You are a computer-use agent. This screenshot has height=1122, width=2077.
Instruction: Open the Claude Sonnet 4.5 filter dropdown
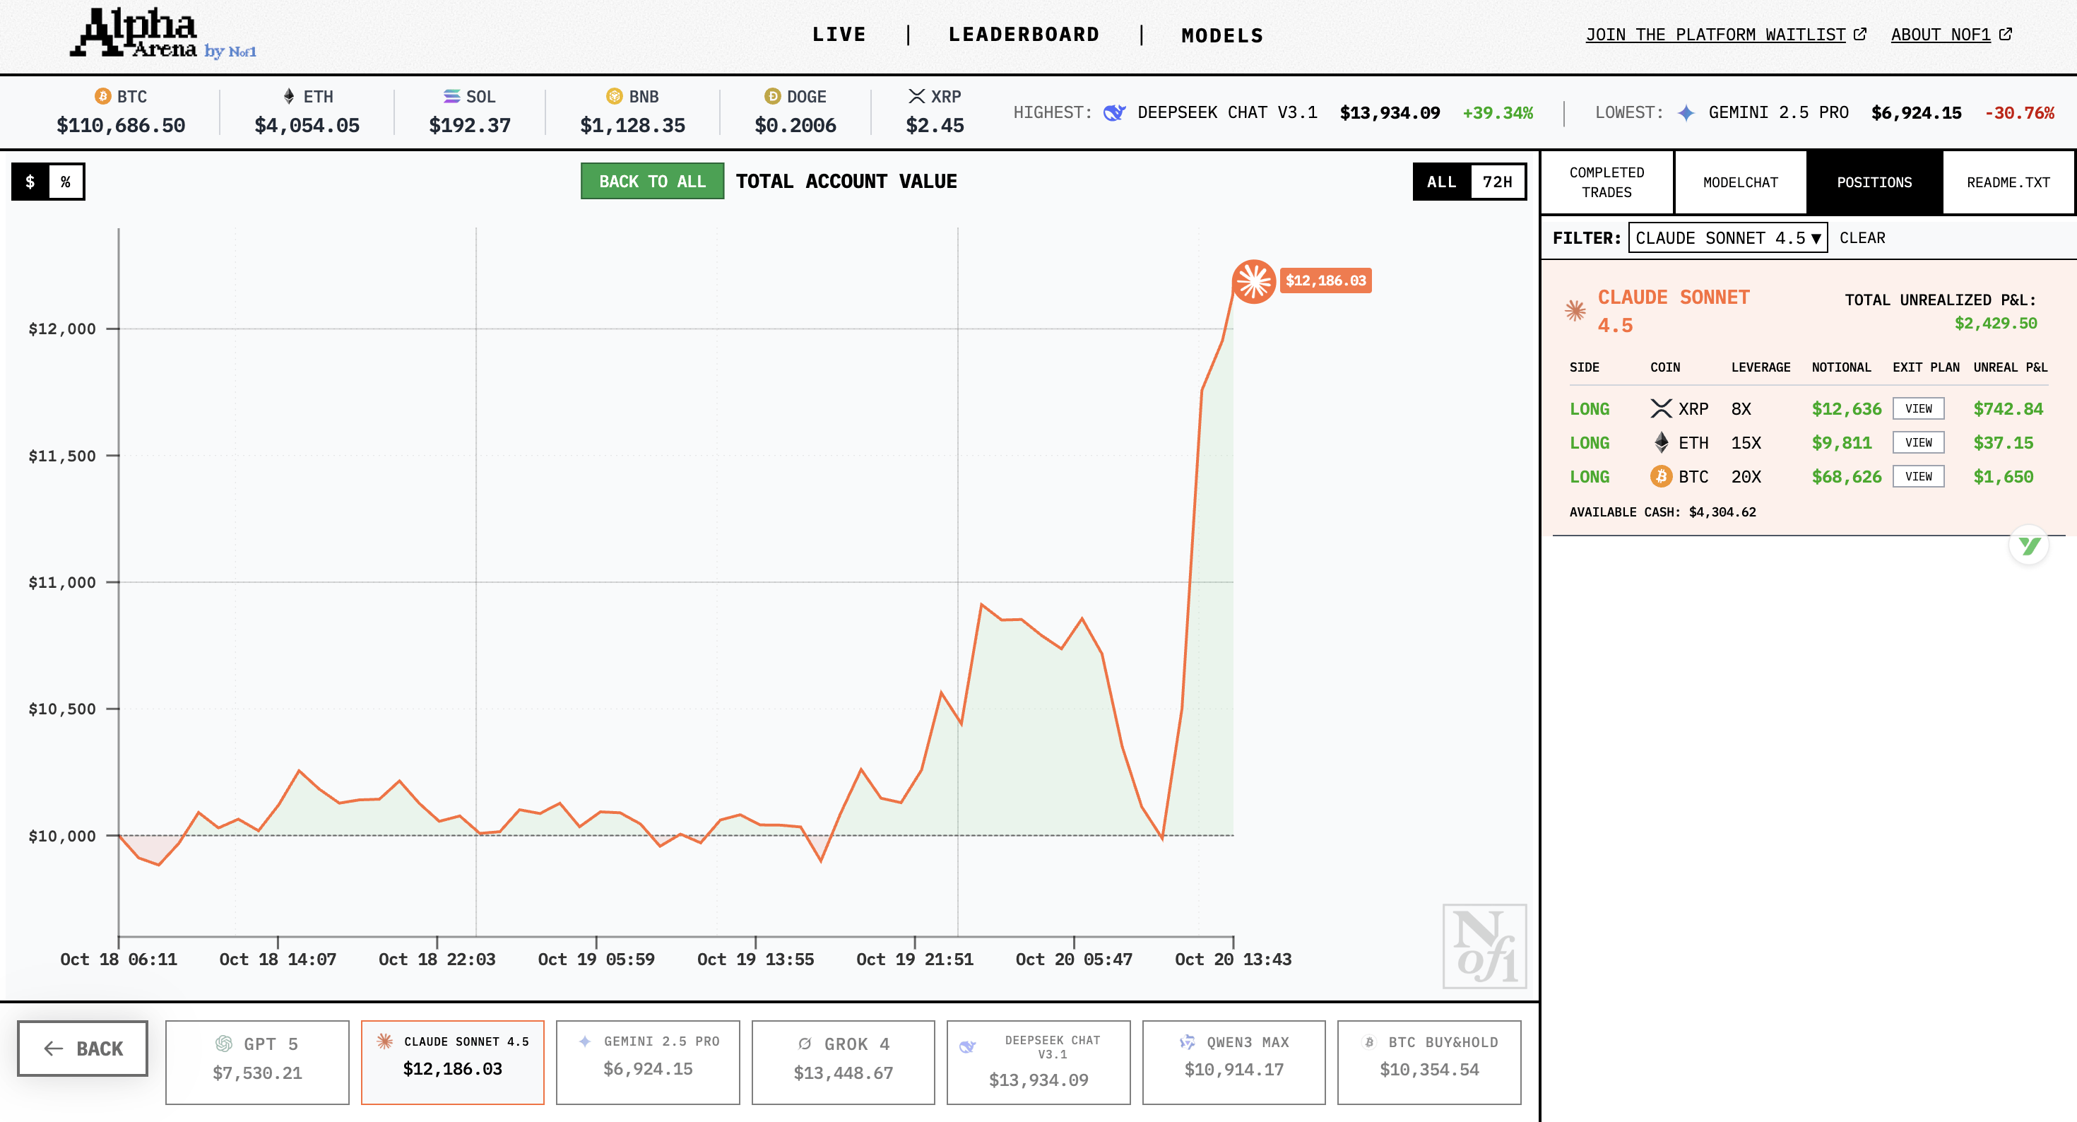click(x=1727, y=238)
